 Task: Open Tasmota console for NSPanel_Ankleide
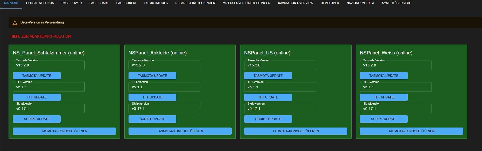[180, 131]
